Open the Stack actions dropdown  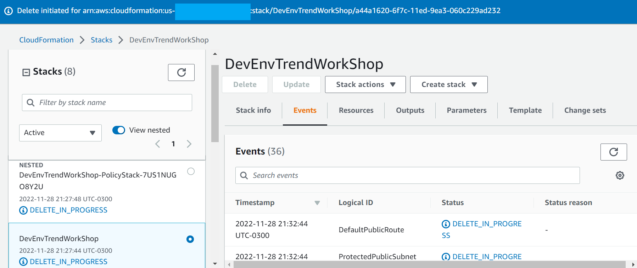tap(365, 85)
